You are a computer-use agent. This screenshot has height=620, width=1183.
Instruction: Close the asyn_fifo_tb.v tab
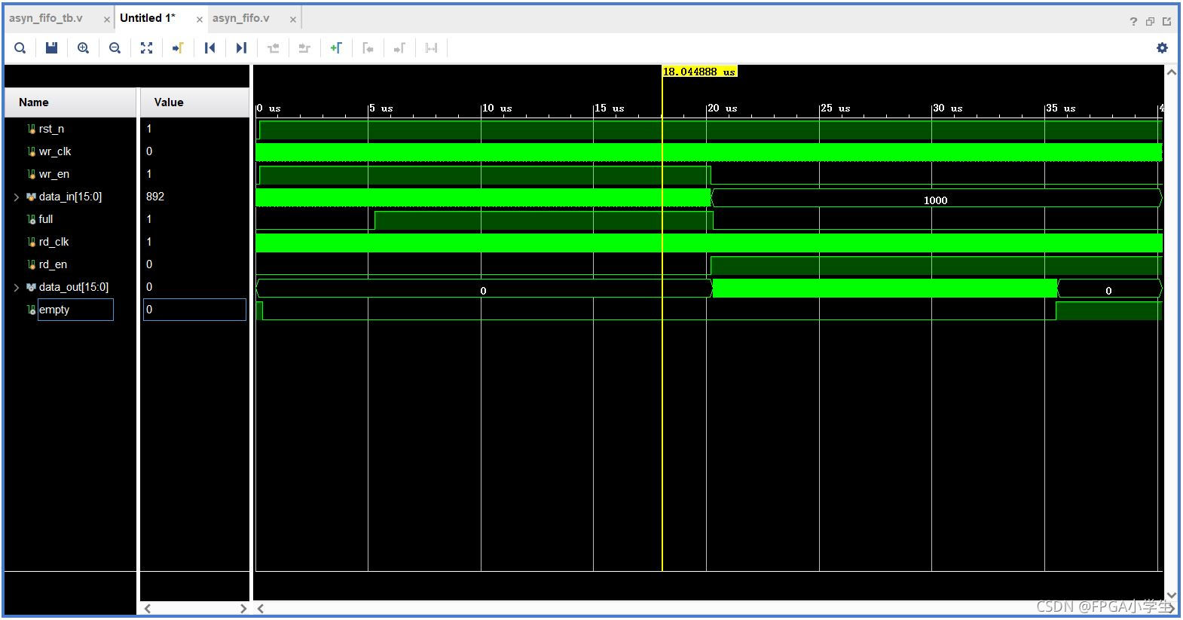pyautogui.click(x=106, y=20)
